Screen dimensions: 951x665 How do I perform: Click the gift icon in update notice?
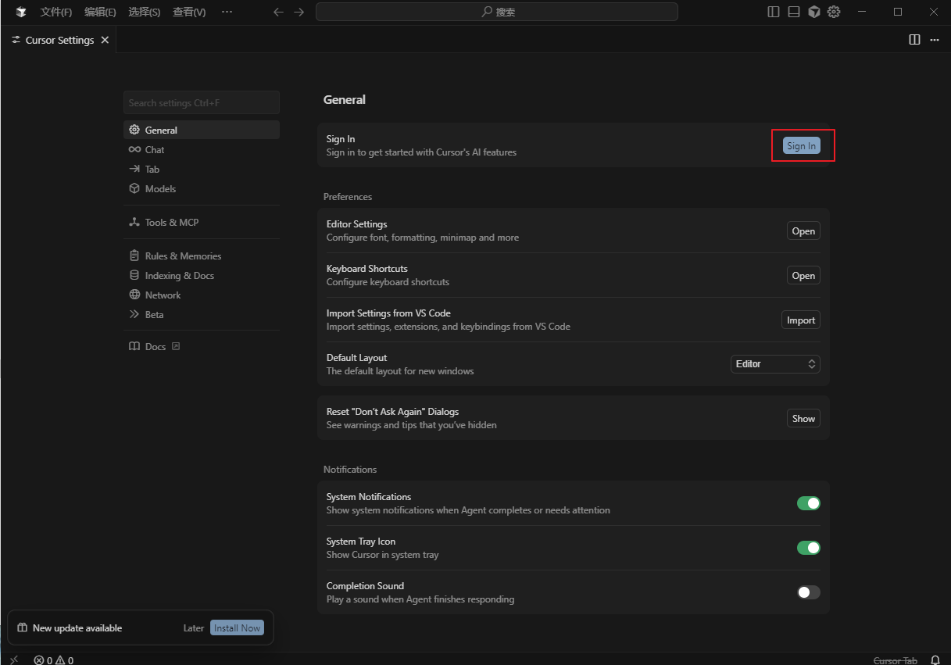[22, 627]
